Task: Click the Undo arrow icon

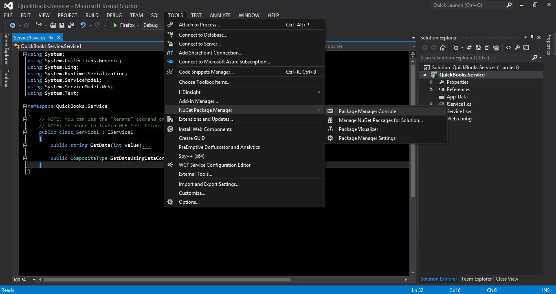Action: pos(83,25)
